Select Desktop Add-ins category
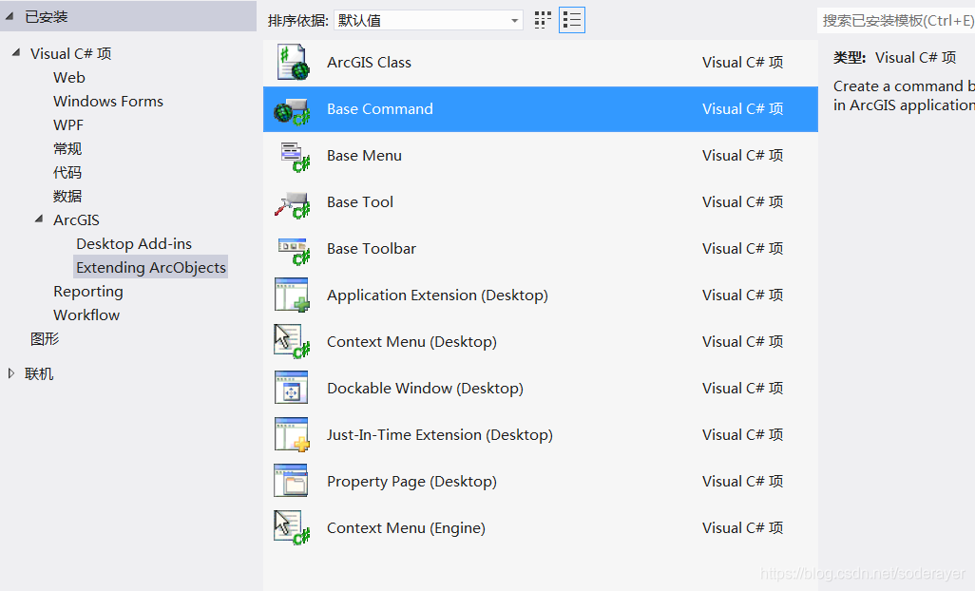975x591 pixels. [x=134, y=244]
